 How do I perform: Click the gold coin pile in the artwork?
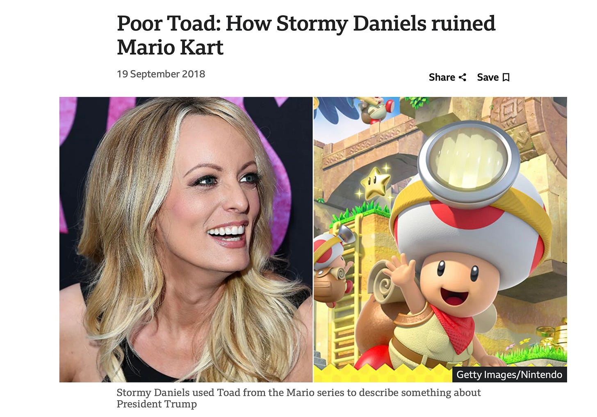click(x=554, y=336)
